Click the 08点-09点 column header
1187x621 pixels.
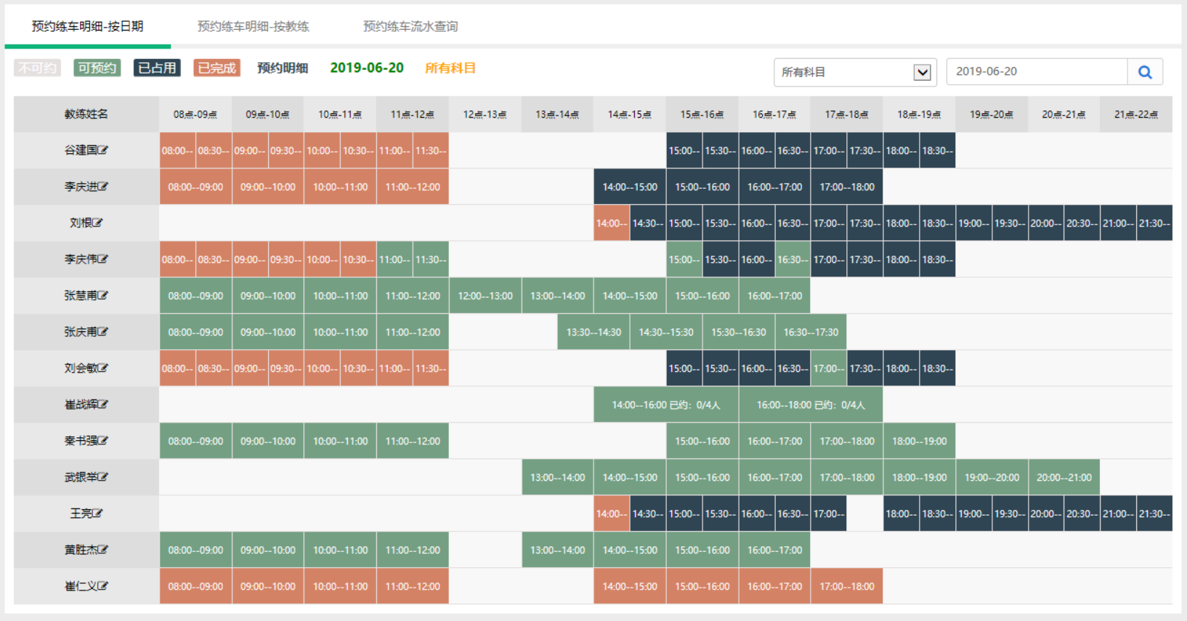tap(195, 114)
